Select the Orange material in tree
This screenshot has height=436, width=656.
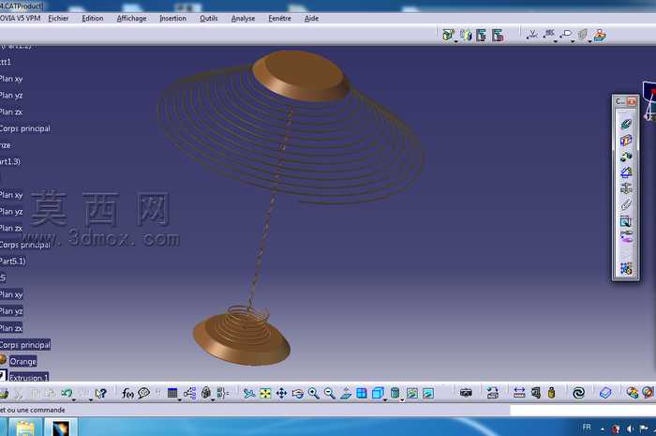(23, 361)
